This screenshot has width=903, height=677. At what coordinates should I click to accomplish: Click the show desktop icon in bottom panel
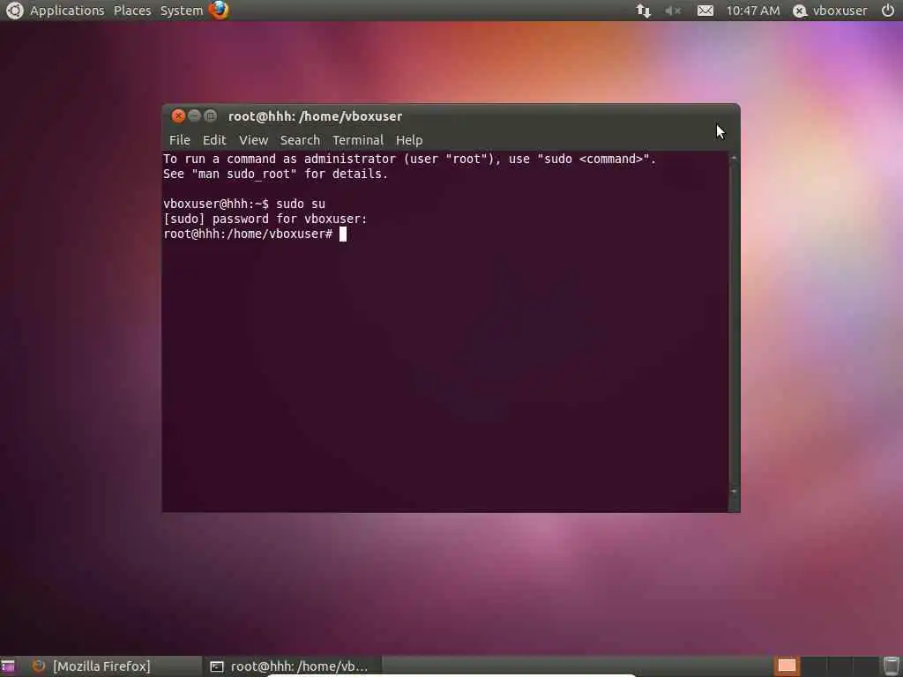point(8,666)
